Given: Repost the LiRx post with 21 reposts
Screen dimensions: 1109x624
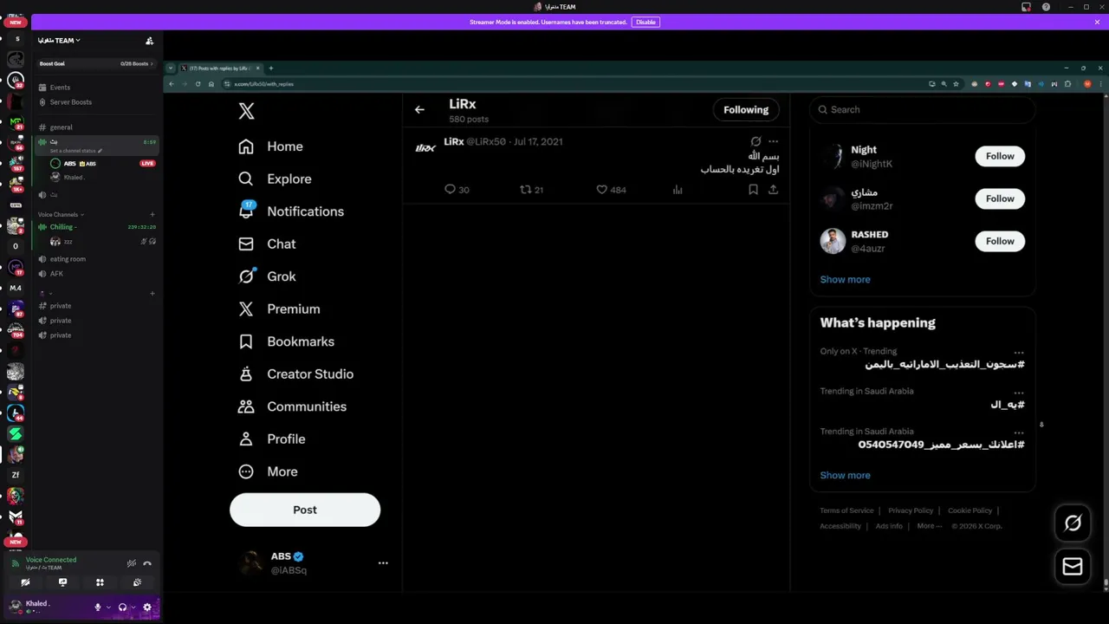Looking at the screenshot, I should 531,189.
